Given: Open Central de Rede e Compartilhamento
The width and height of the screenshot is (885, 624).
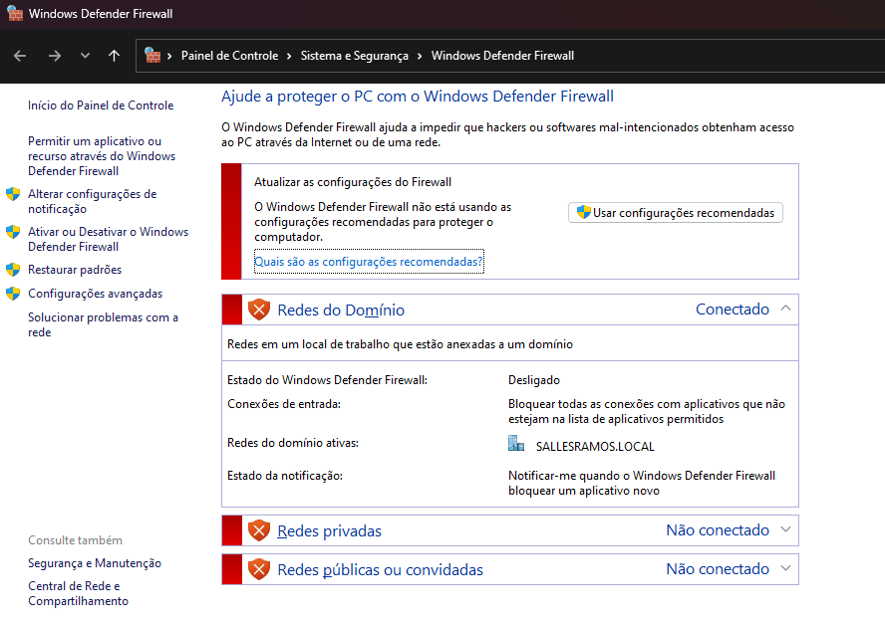Looking at the screenshot, I should point(79,593).
